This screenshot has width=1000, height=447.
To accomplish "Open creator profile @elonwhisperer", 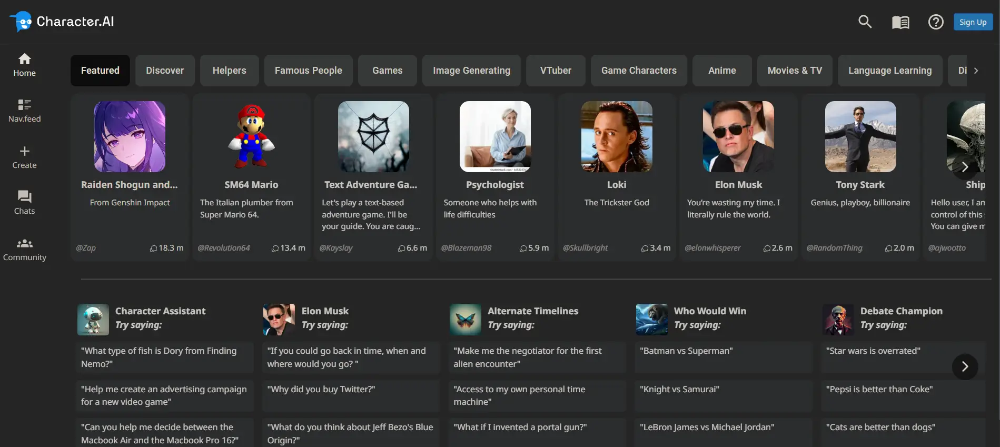I will tap(712, 248).
